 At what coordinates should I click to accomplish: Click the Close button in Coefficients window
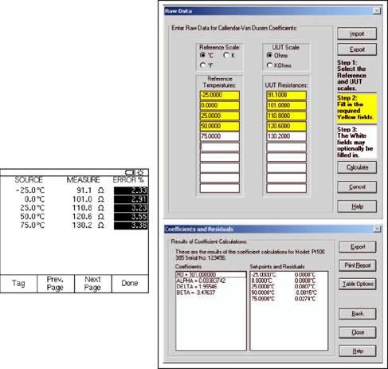click(x=358, y=332)
